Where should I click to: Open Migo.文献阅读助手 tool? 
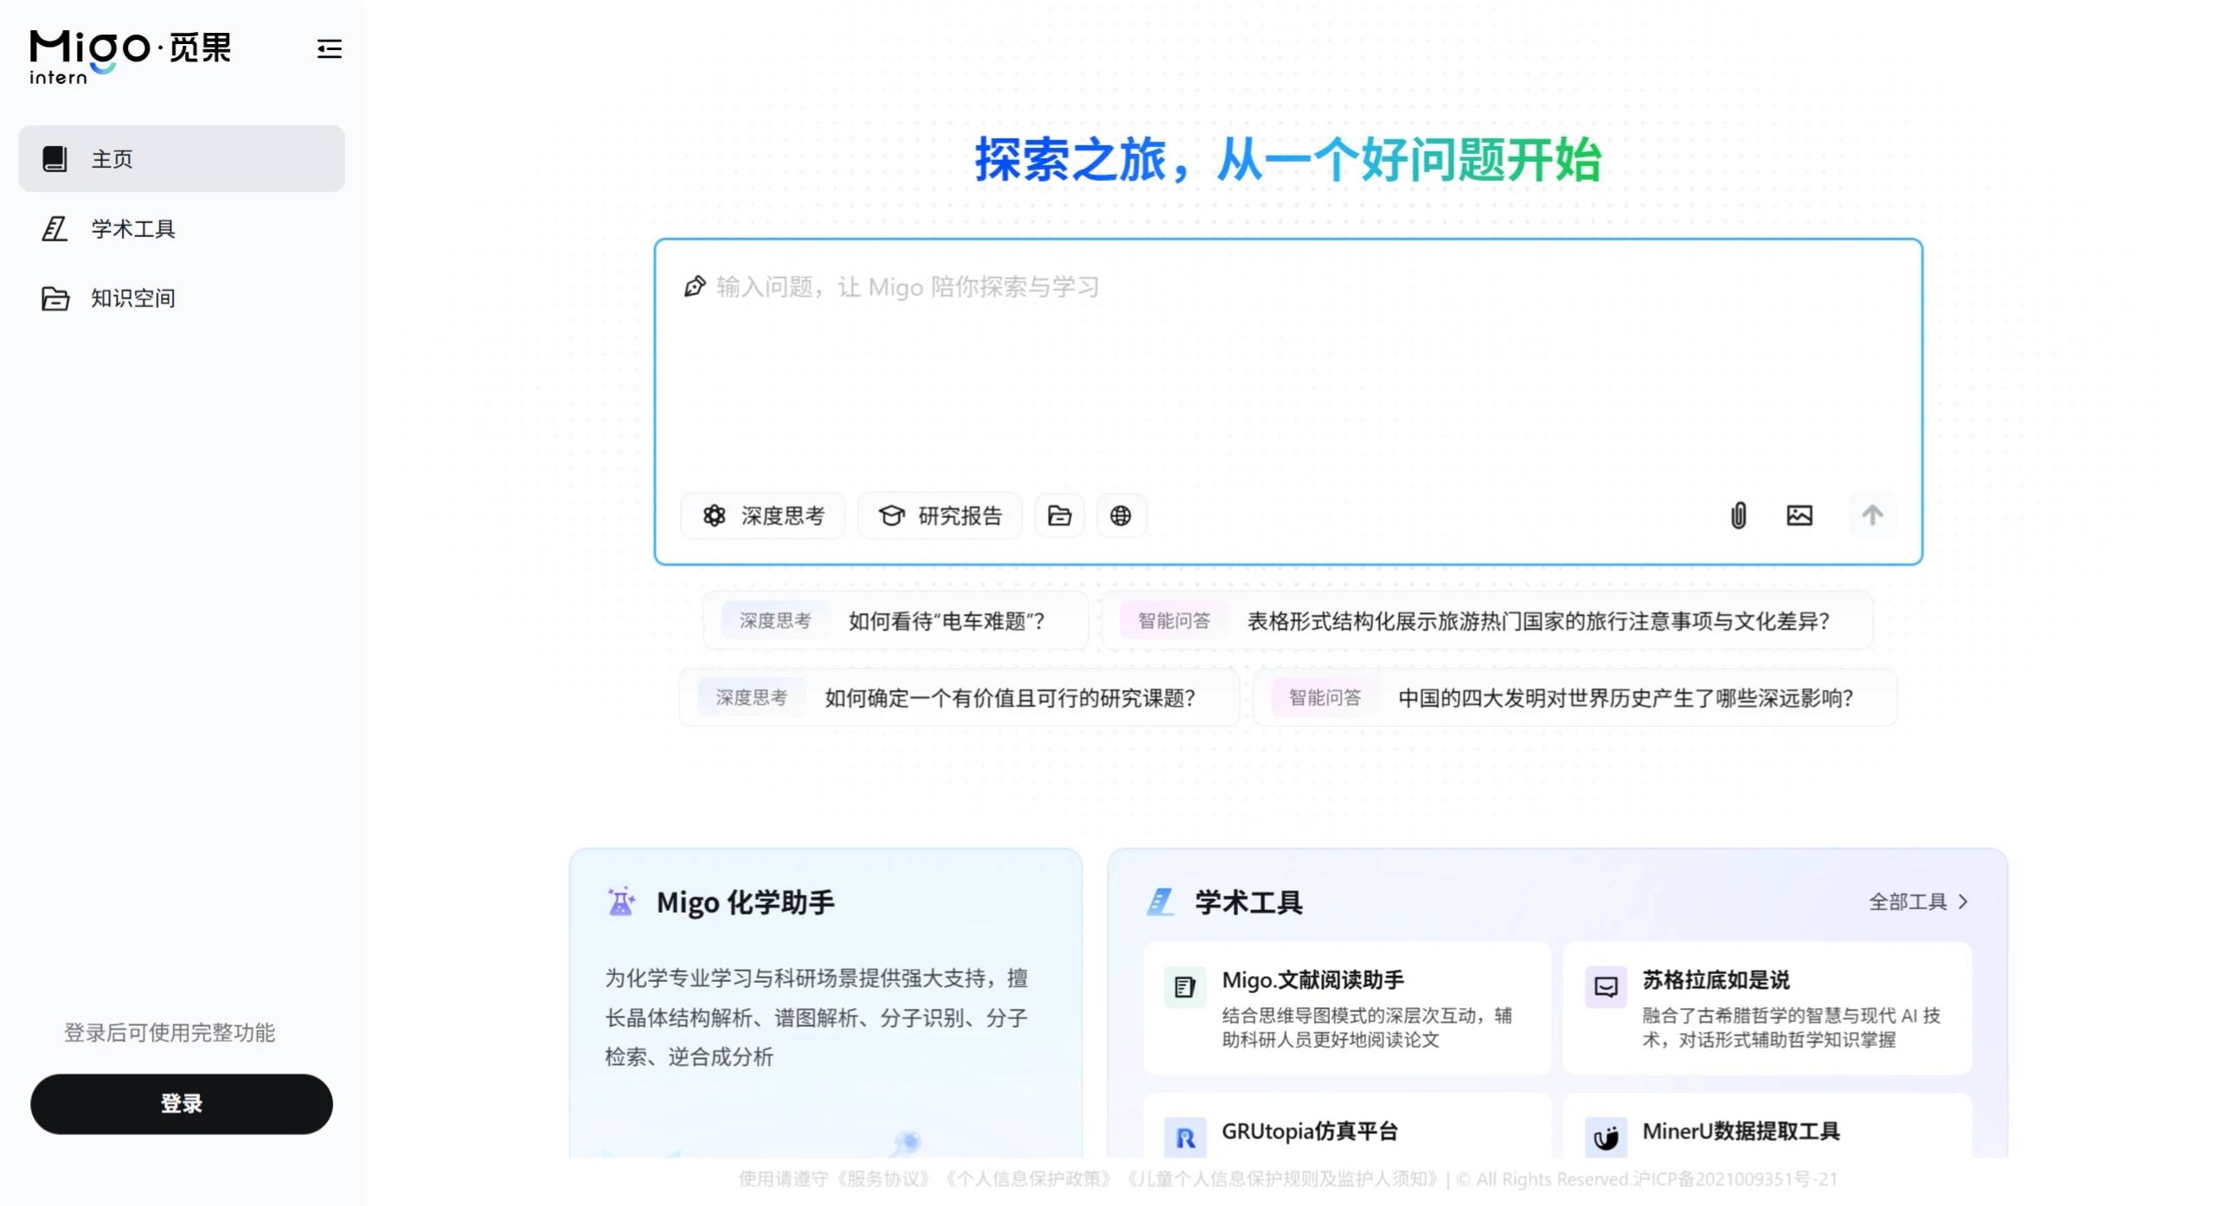[1346, 1008]
